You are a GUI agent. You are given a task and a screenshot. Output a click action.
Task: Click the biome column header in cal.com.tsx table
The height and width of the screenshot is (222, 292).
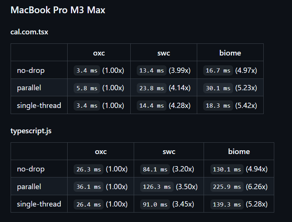point(230,53)
